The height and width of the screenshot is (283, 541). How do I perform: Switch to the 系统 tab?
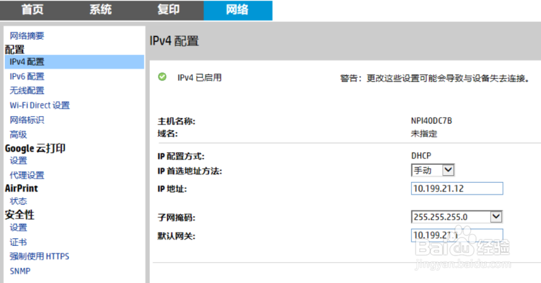[x=100, y=10]
